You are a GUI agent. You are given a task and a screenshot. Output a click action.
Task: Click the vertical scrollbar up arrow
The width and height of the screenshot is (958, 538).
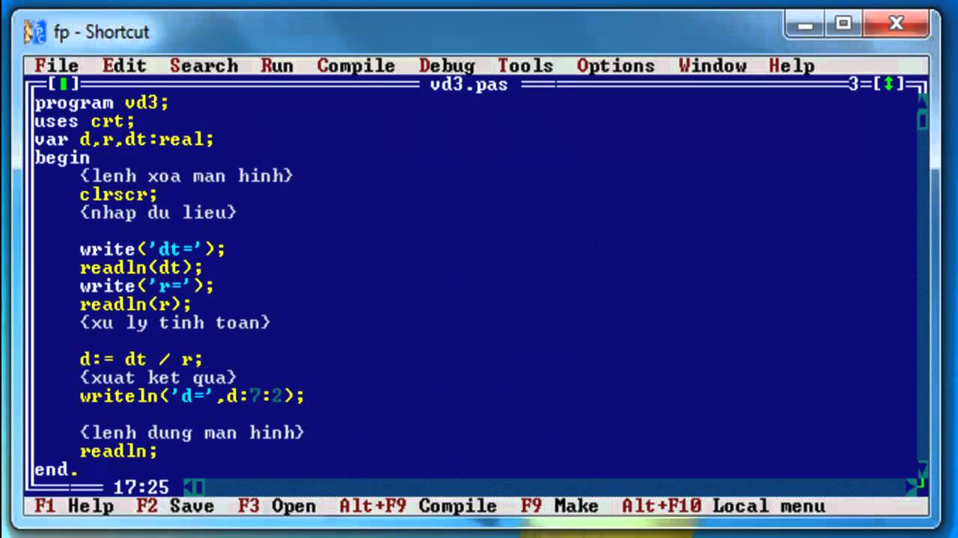click(x=922, y=102)
